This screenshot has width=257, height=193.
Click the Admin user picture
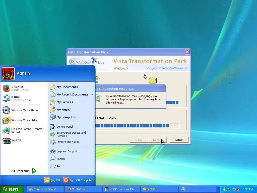point(8,74)
